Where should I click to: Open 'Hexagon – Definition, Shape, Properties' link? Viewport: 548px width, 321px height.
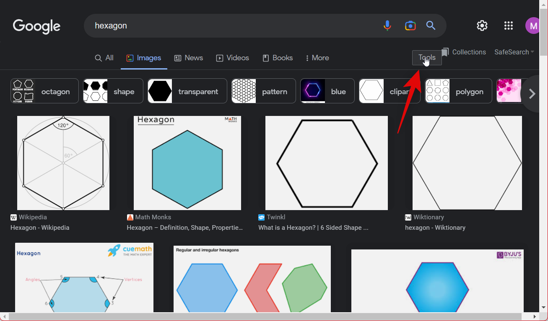pos(185,228)
